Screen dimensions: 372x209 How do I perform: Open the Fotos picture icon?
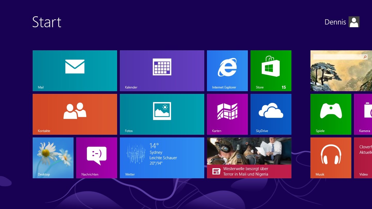[x=162, y=111]
